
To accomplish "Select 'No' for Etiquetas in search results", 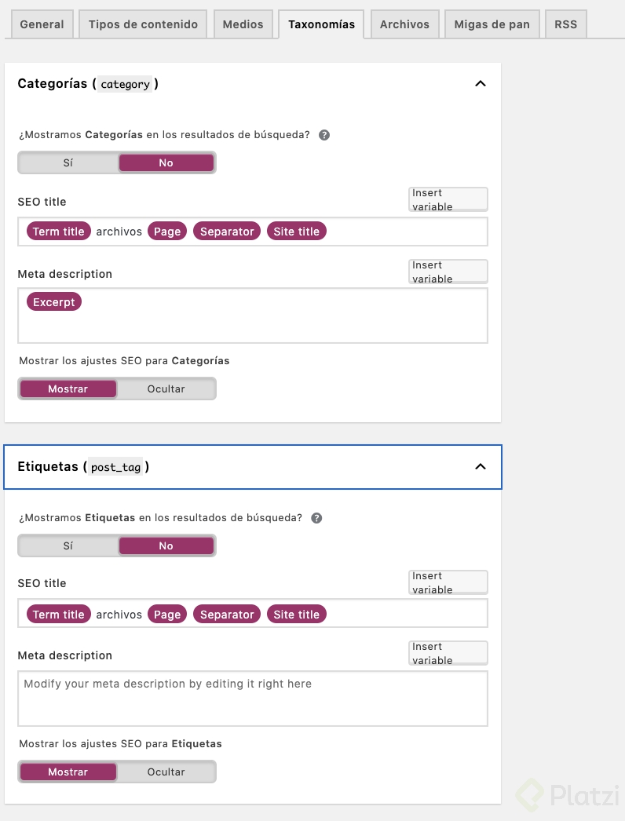I will pos(166,546).
